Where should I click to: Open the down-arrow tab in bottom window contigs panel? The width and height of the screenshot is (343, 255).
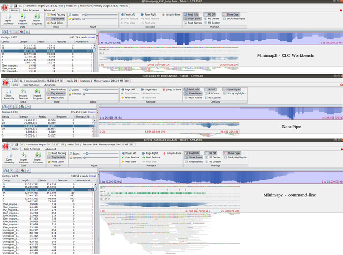[x=11, y=171]
